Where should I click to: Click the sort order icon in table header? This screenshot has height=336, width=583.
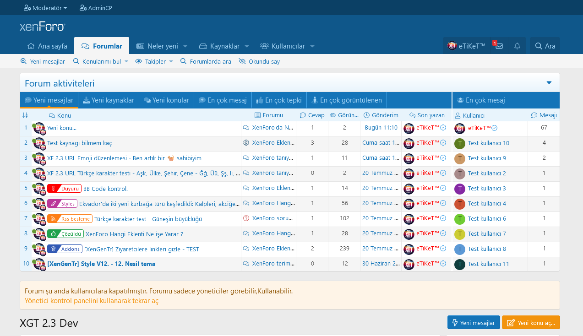(x=25, y=115)
